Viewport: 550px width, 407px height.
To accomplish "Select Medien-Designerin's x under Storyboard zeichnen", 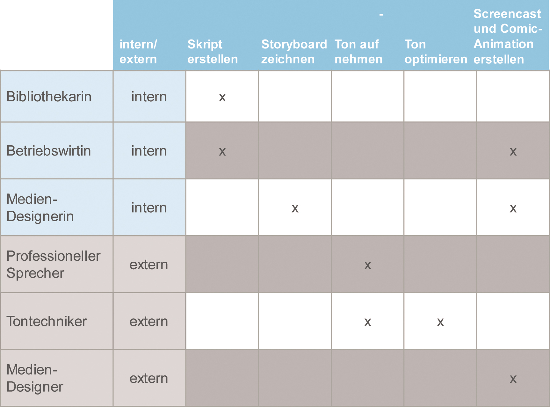I will tap(295, 208).
